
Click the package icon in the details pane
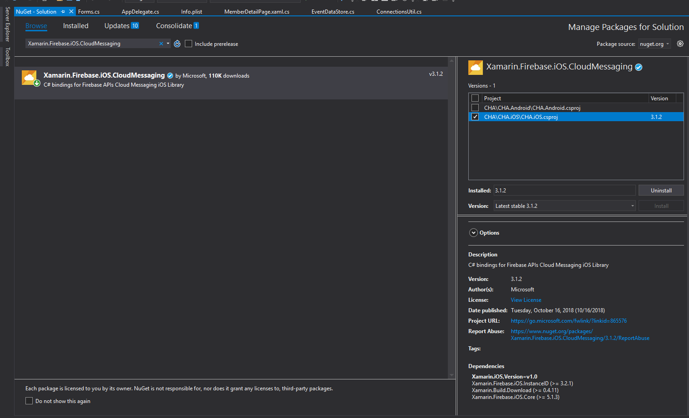476,67
